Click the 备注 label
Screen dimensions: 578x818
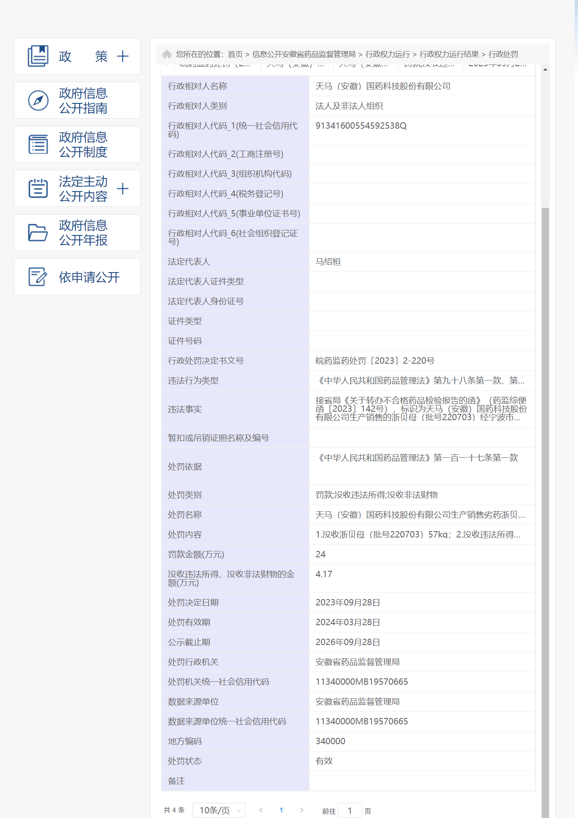click(176, 781)
